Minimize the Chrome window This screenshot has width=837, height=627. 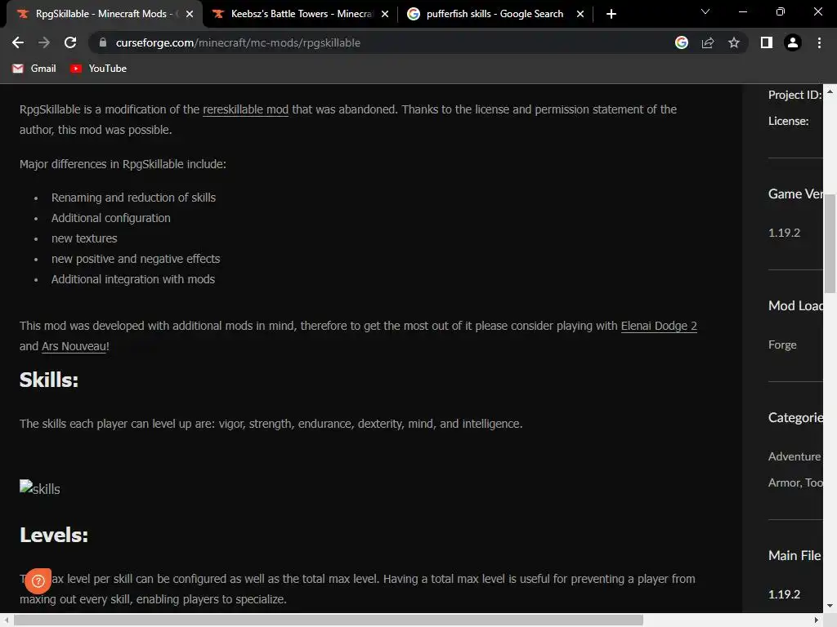[742, 11]
